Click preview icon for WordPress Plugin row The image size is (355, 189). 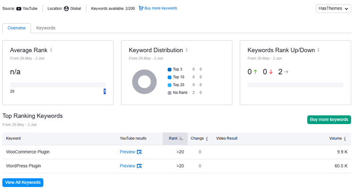(139, 166)
